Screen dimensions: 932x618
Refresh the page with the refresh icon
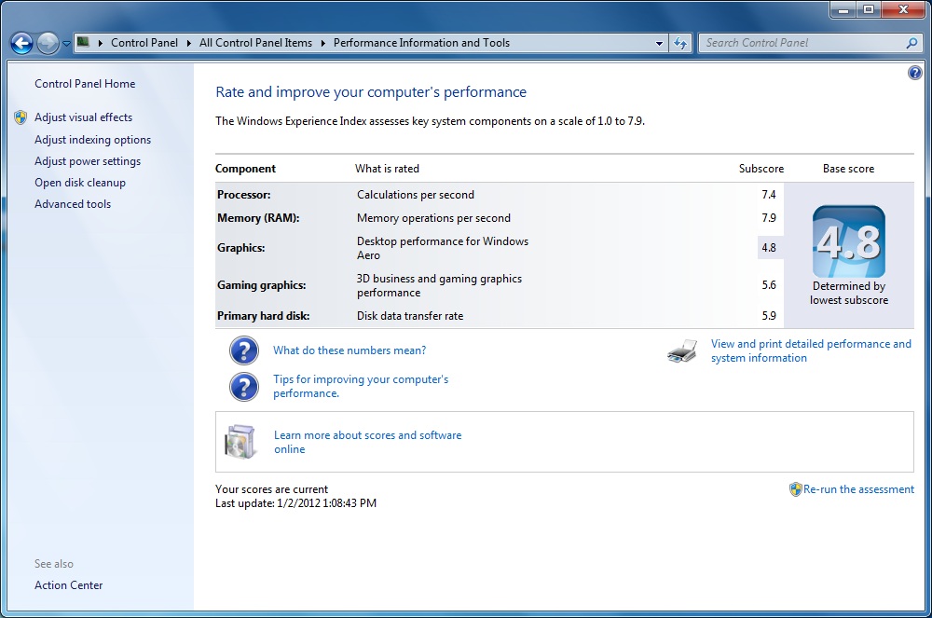[680, 43]
